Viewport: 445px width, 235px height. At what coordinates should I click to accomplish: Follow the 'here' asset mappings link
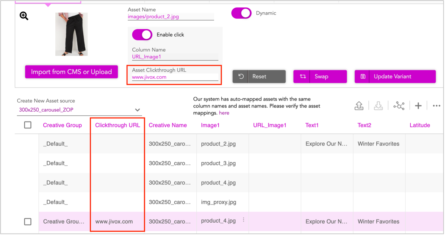point(224,113)
